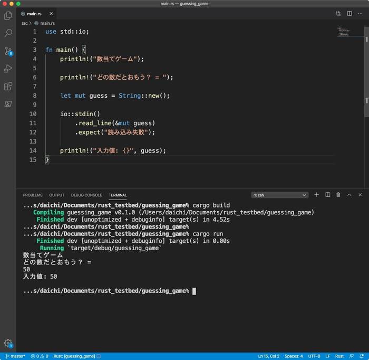
Task: Click '.read_line(&mut guess)' code
Action: tap(115, 123)
